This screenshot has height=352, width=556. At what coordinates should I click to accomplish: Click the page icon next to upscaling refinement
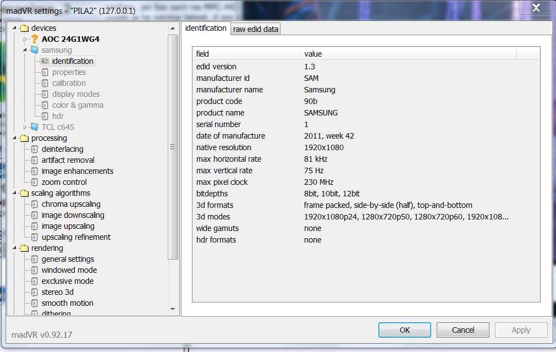tap(35, 237)
